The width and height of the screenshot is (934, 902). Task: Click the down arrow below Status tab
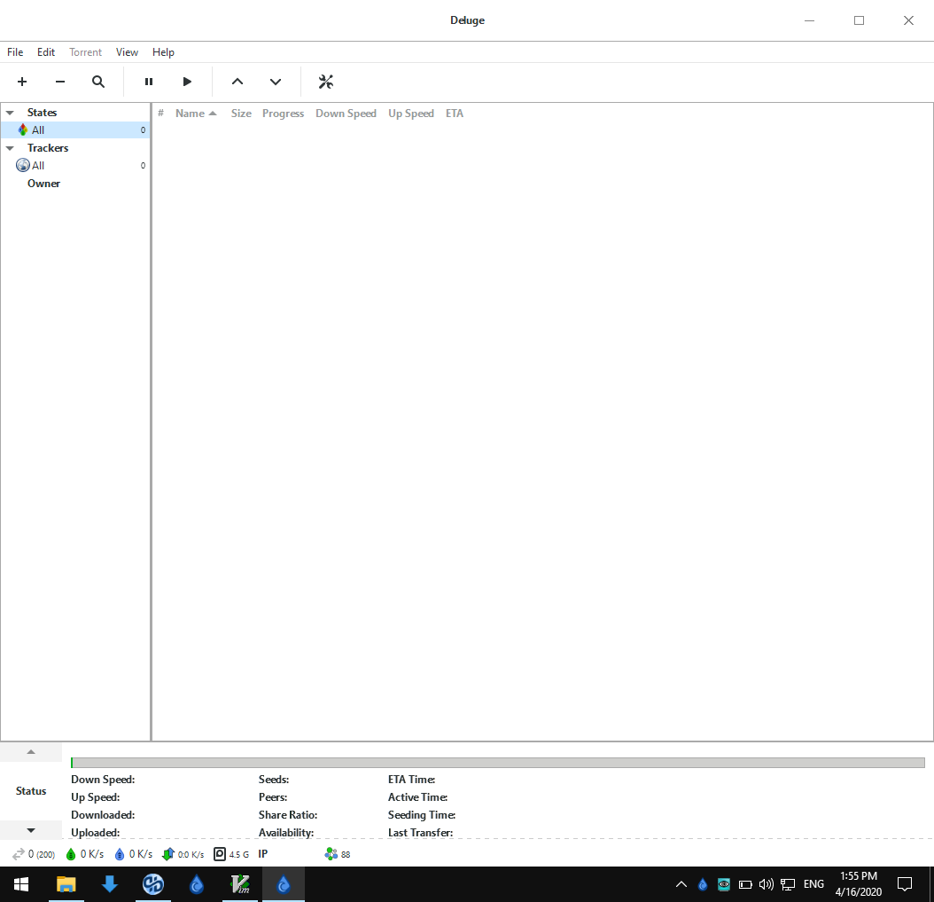[31, 830]
